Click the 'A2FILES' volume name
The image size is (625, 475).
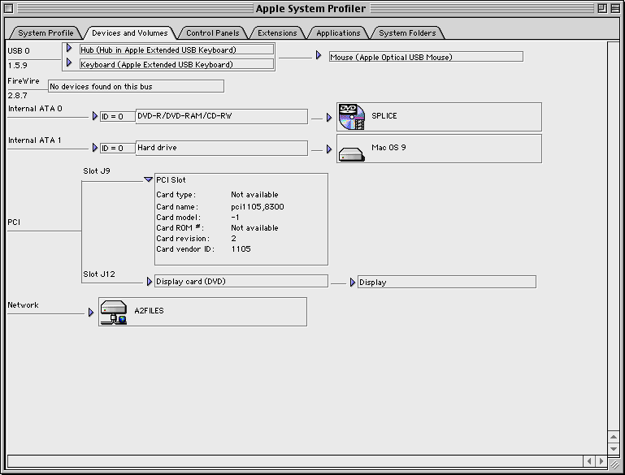[149, 310]
